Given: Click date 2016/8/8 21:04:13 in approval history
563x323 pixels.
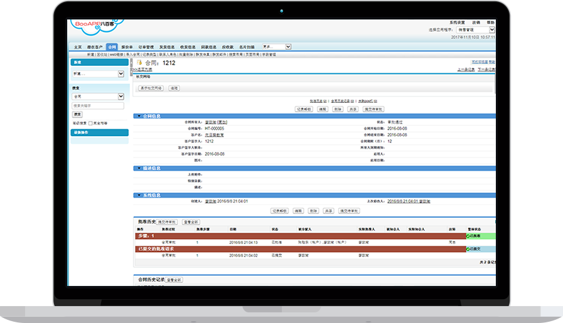Looking at the screenshot, I should pos(244,243).
